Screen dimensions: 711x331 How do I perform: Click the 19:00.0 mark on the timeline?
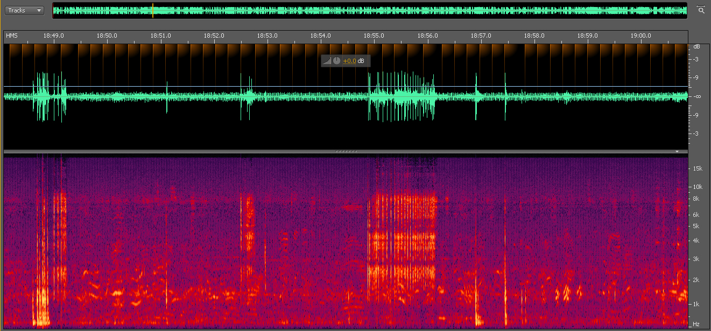coord(640,36)
